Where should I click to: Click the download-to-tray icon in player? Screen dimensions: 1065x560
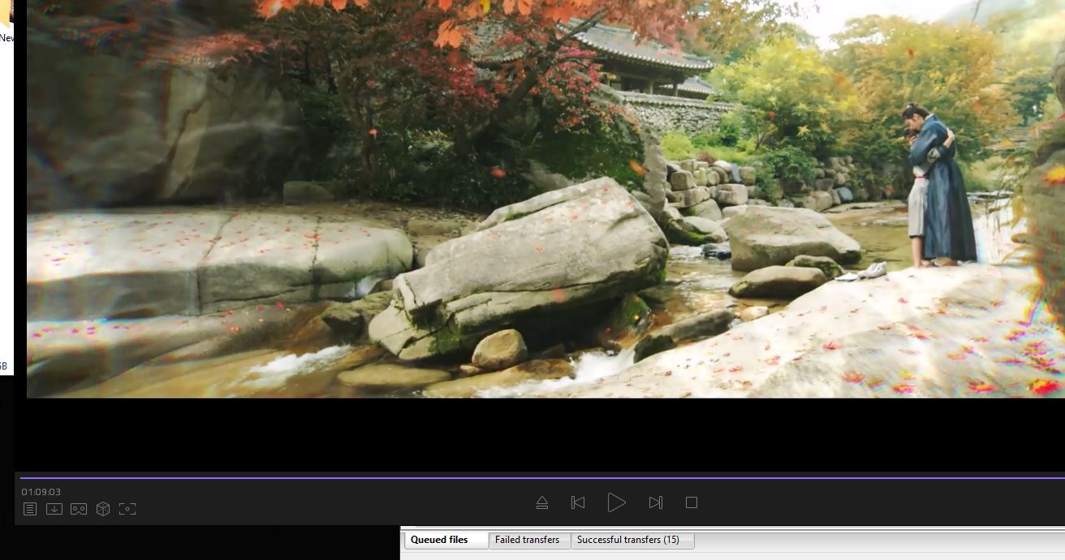coord(54,509)
